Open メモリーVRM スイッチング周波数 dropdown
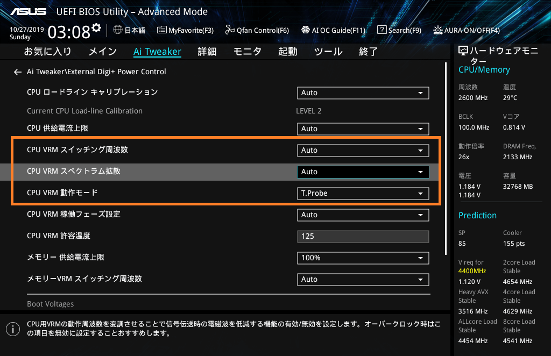Image resolution: width=551 pixels, height=356 pixels. (x=363, y=280)
